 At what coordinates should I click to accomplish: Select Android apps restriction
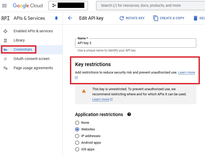pos(77,143)
